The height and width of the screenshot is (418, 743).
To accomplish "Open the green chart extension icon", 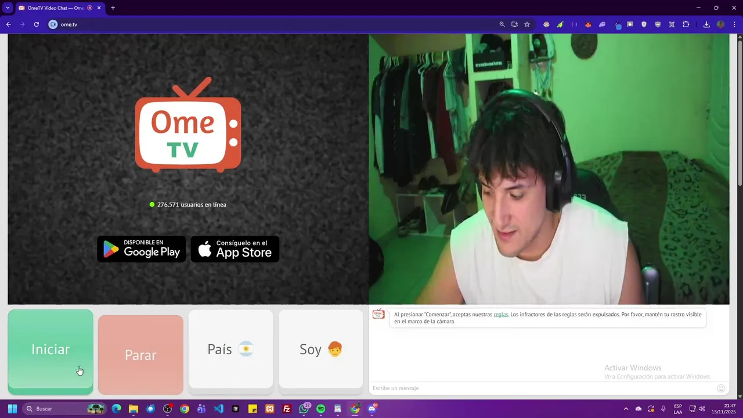I will point(560,24).
